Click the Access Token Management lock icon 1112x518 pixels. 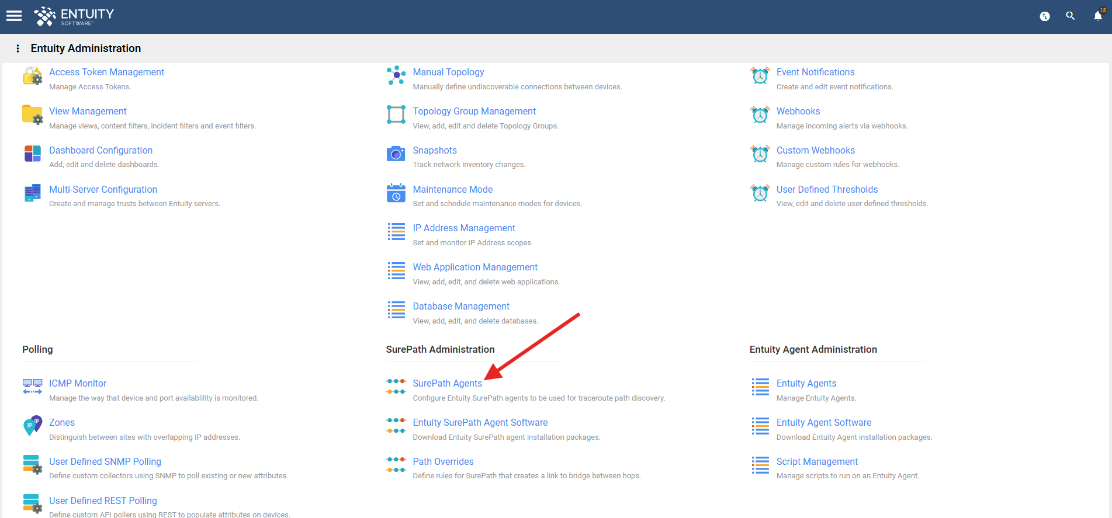tap(32, 76)
